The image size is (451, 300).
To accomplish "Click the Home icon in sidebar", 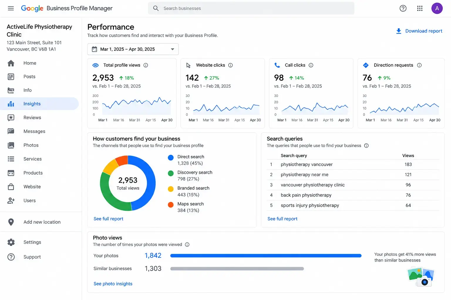I will (x=11, y=63).
